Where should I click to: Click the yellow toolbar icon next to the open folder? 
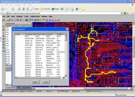pos(6,20)
